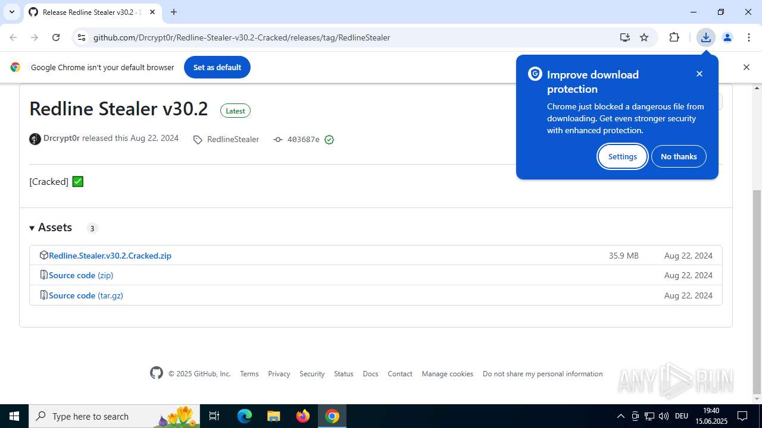Viewport: 762px width, 428px height.
Task: Click No thanks in protection popup
Action: coord(679,156)
